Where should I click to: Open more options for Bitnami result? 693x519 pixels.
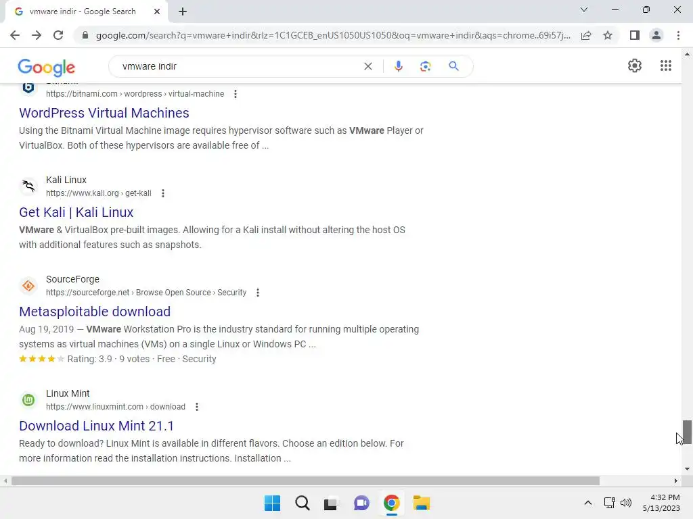click(236, 94)
